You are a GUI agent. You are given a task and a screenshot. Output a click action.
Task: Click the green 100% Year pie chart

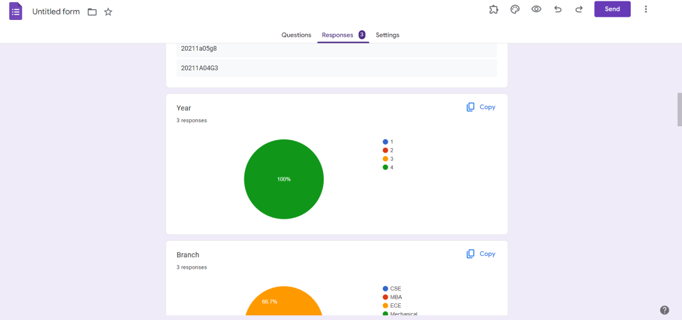tap(284, 179)
